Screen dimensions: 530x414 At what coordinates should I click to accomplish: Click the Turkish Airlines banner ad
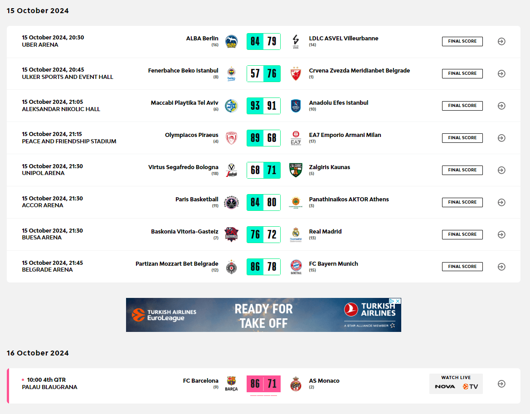(263, 315)
